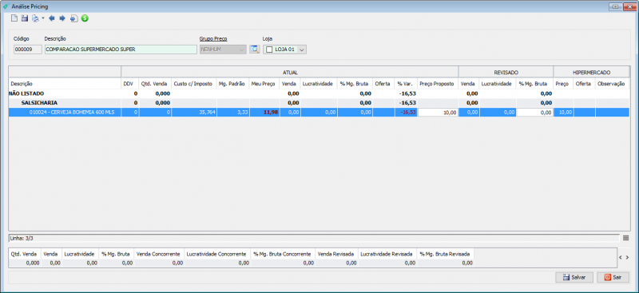This screenshot has width=639, height=293.
Task: Open the Loja dropdown list
Action: pos(302,49)
